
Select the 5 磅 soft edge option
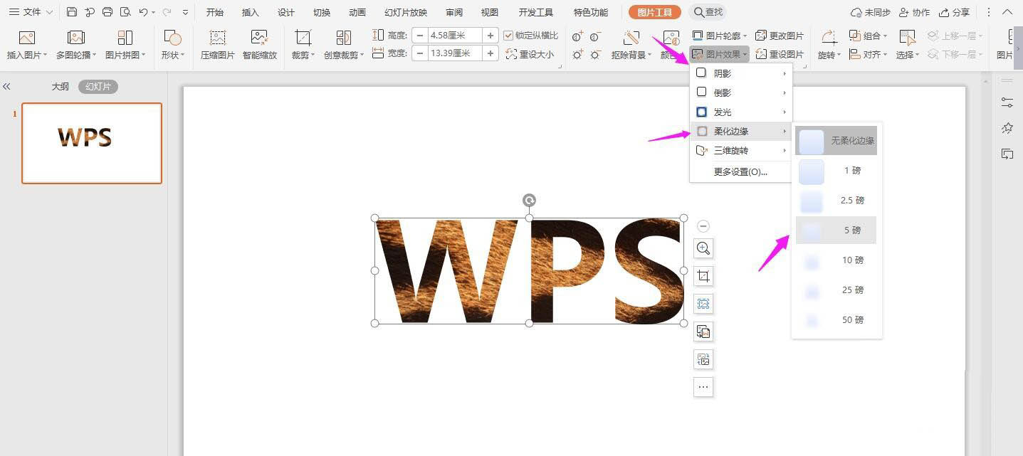(836, 230)
